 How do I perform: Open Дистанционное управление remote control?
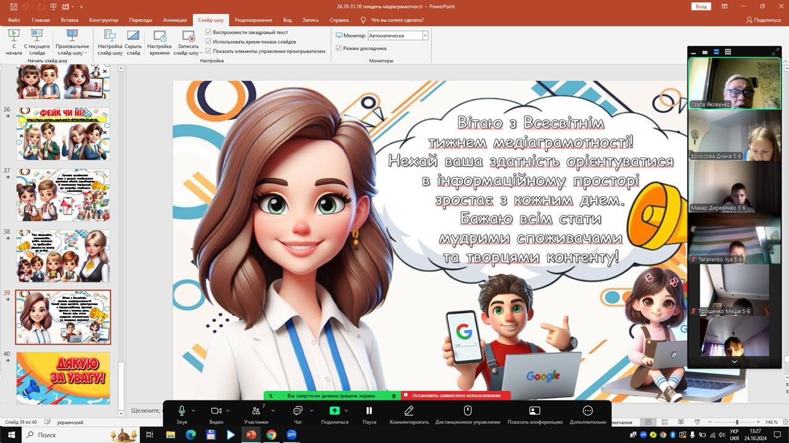(x=467, y=414)
